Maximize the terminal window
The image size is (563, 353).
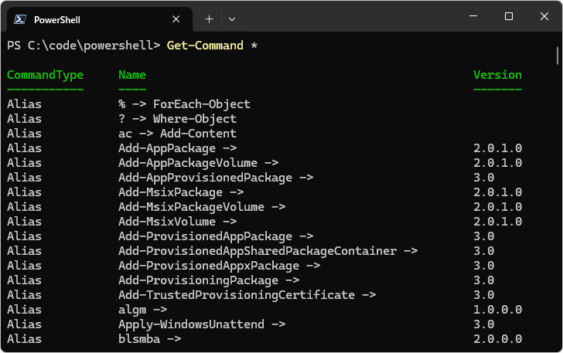pyautogui.click(x=508, y=16)
